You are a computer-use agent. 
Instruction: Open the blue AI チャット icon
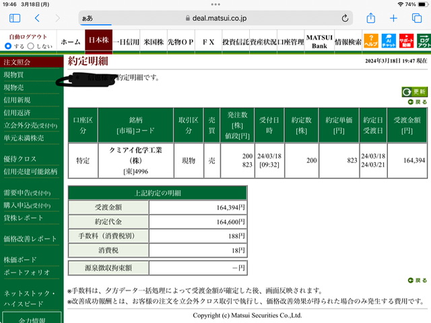[389, 41]
